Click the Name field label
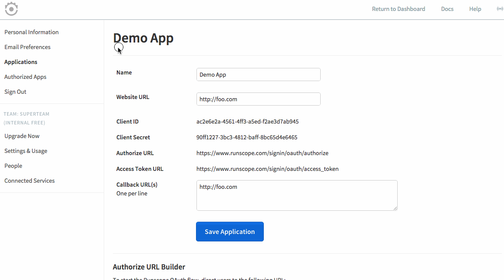Screen dimensions: 504x280 click(x=124, y=72)
